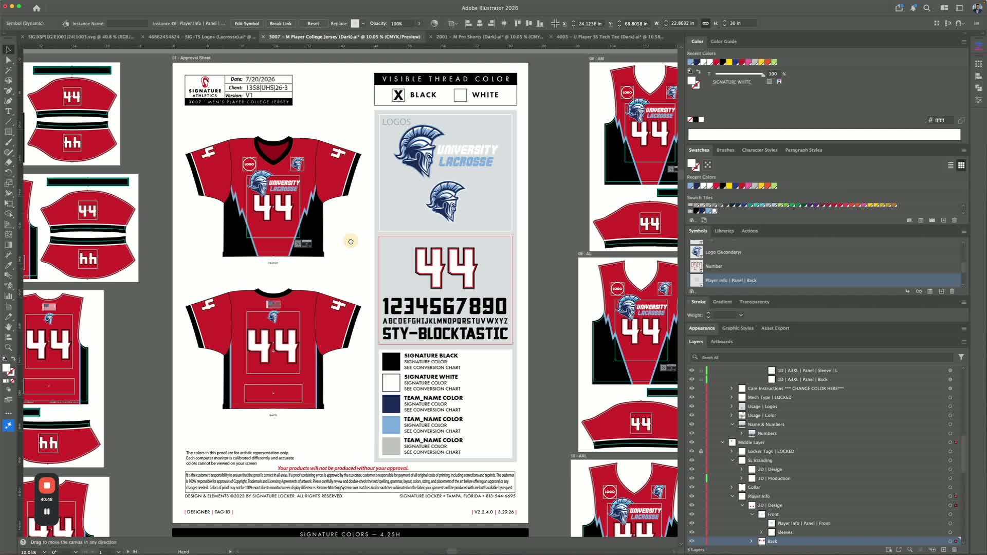Click the Break Link button
Viewport: 987px width, 555px height.
[x=281, y=23]
